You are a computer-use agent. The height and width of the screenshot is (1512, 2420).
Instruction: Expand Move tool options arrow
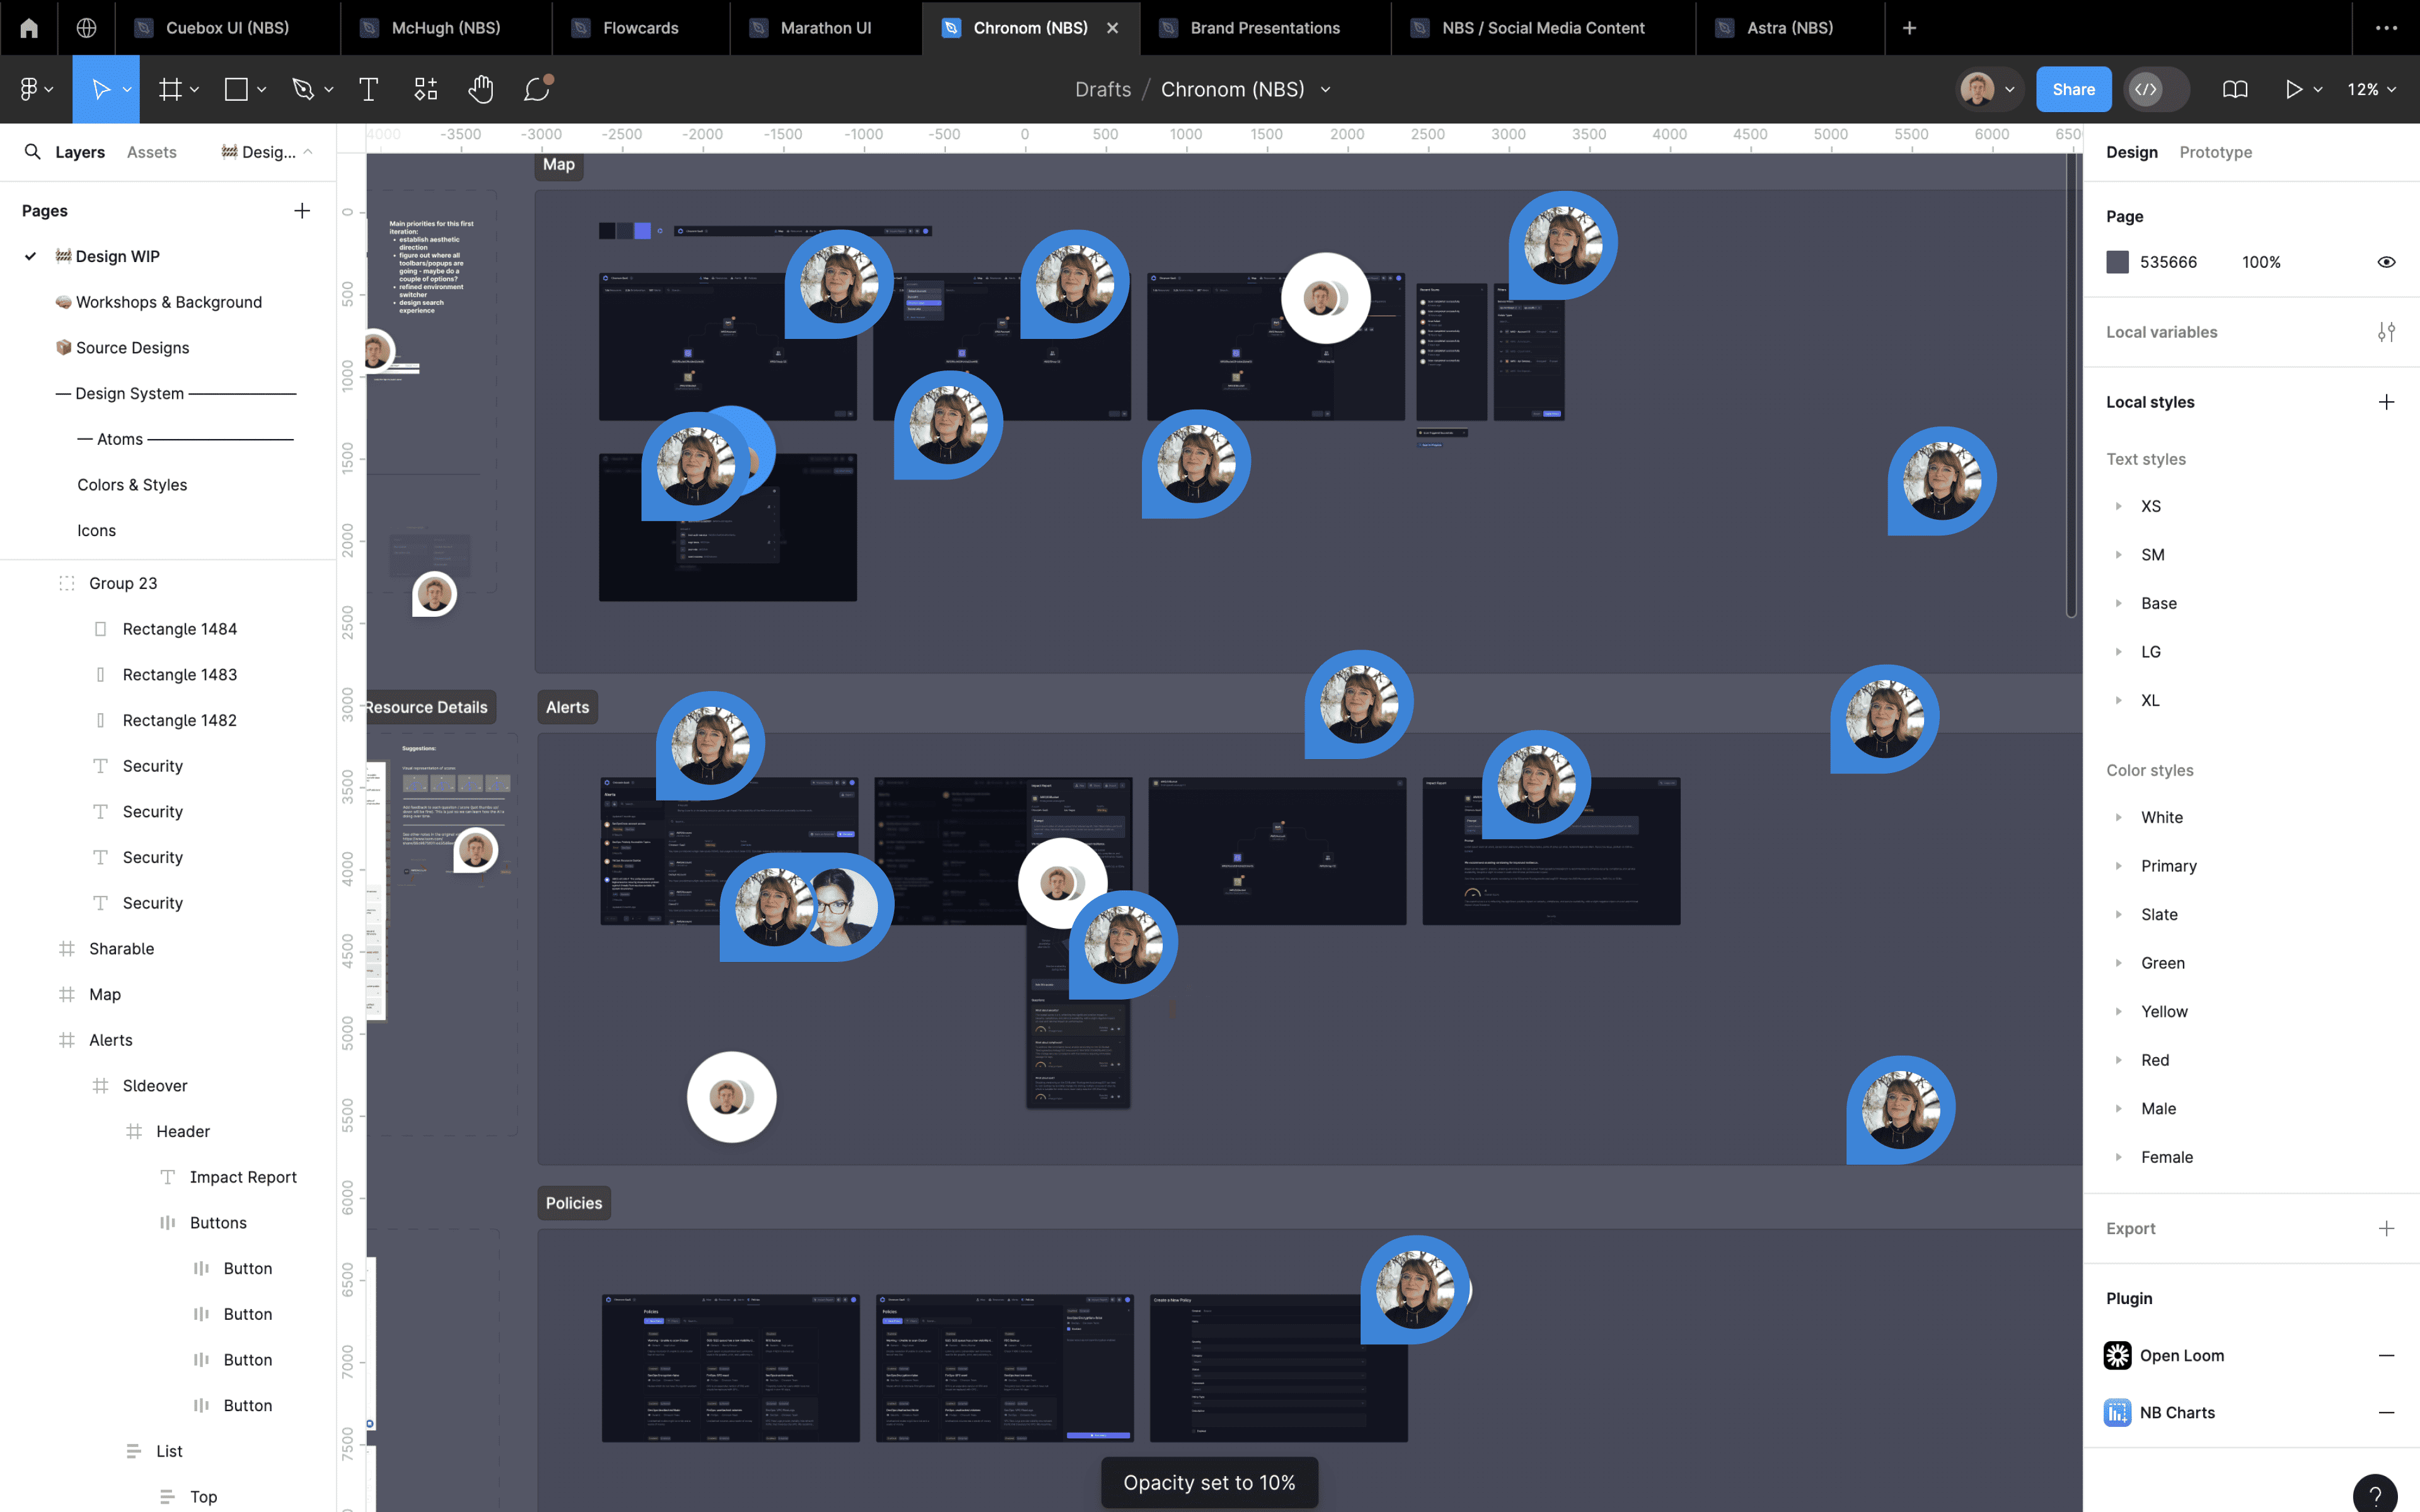127,90
